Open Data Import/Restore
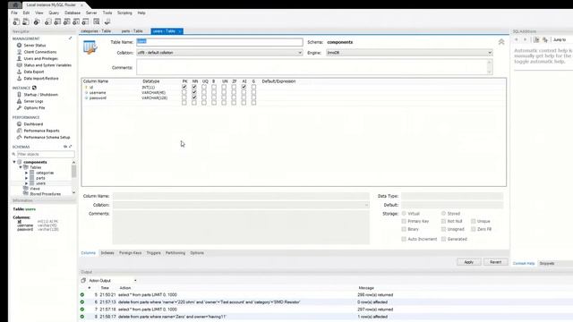 point(41,79)
